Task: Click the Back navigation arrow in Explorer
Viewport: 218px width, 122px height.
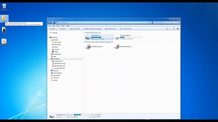Action: [x=49, y=22]
